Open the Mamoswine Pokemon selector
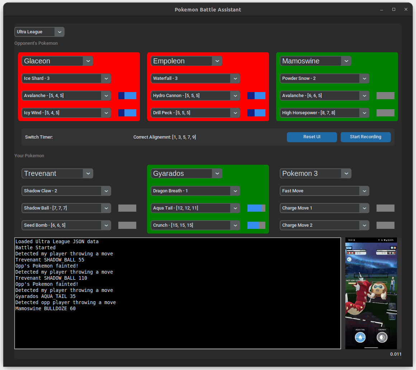The height and width of the screenshot is (370, 416). [x=316, y=61]
